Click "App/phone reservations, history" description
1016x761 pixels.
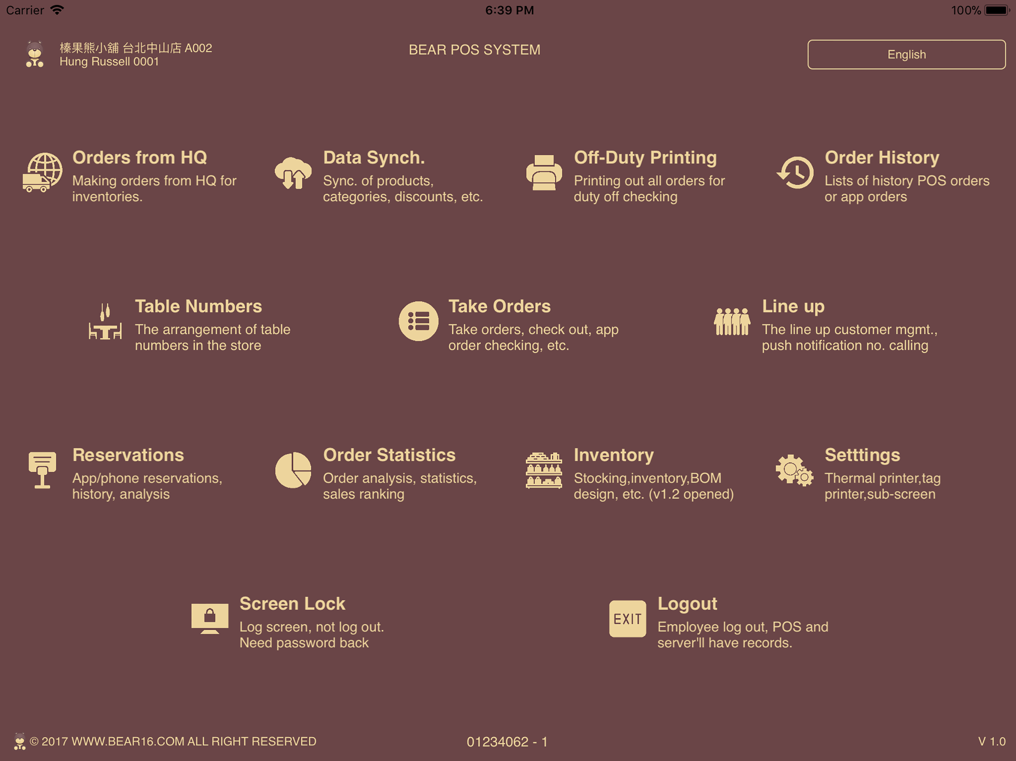147,486
